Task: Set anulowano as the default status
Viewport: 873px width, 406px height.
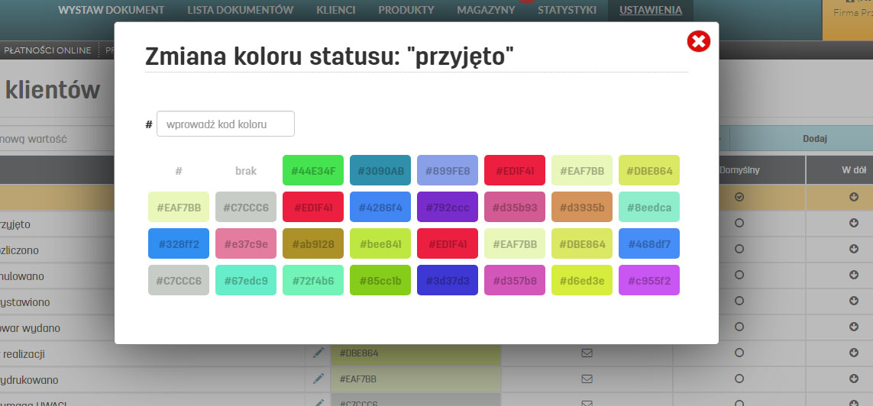Action: click(x=739, y=275)
